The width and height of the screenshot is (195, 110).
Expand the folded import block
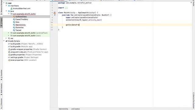click(x=66, y=8)
